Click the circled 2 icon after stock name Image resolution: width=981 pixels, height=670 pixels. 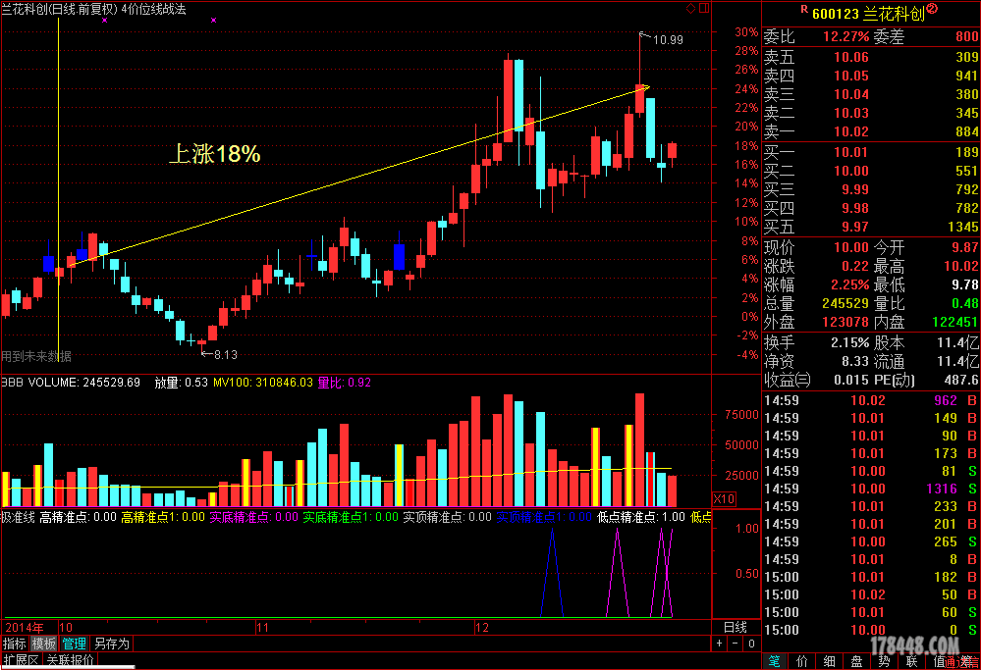[x=931, y=10]
